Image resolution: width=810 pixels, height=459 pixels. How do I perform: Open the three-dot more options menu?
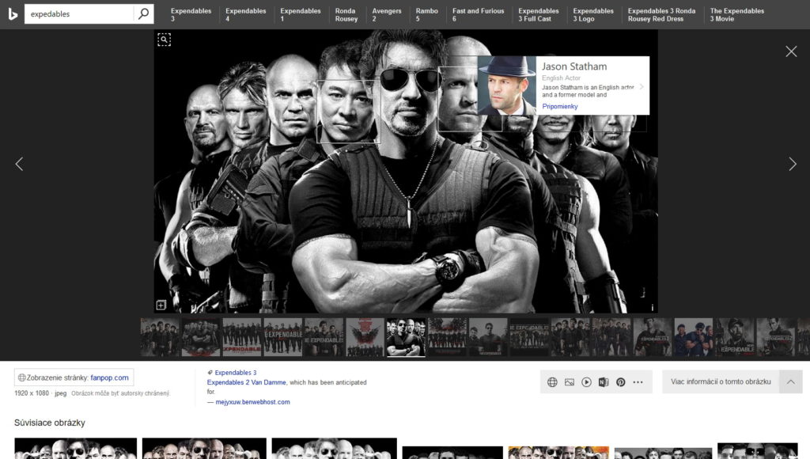point(638,382)
